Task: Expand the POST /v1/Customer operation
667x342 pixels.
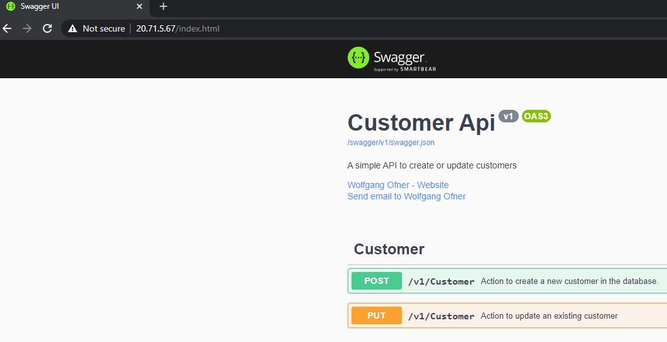Action: tap(507, 281)
